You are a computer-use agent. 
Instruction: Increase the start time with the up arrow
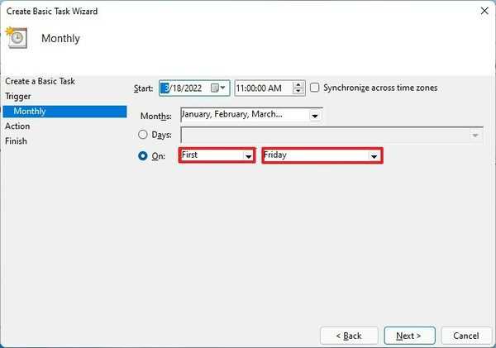pyautogui.click(x=300, y=84)
